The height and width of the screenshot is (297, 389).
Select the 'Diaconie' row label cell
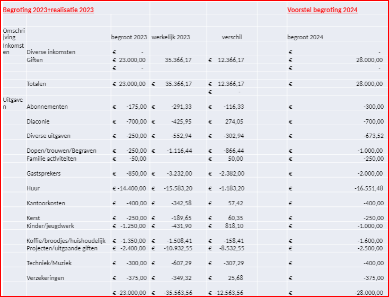click(38, 121)
